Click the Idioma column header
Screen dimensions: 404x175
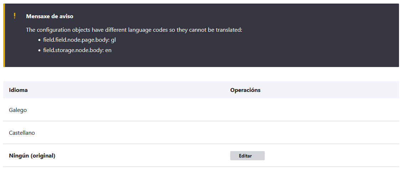click(x=18, y=90)
